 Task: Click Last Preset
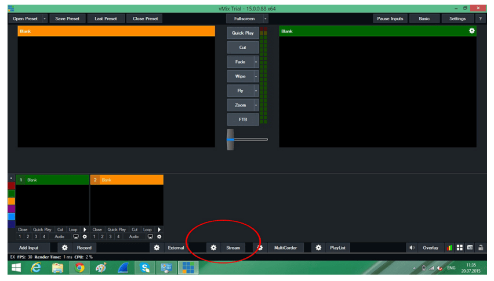point(106,19)
